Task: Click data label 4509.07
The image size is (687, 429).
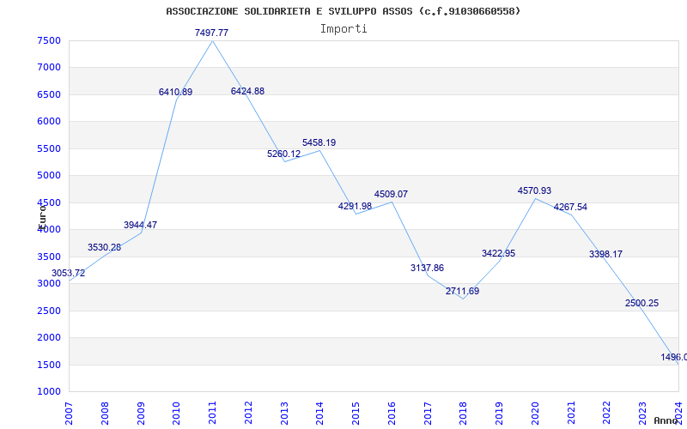Action: (x=391, y=195)
